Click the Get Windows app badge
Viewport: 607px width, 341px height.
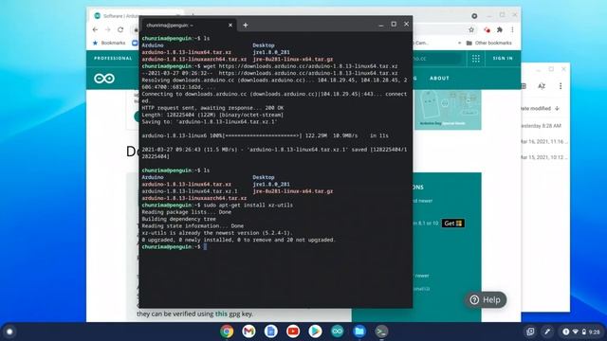click(x=453, y=224)
